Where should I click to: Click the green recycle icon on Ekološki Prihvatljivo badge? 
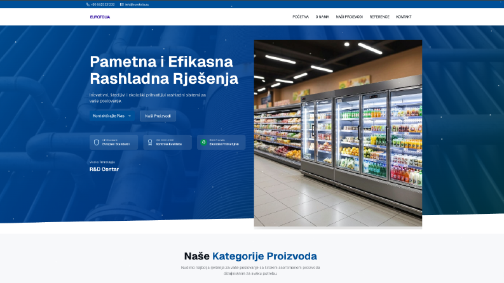point(203,142)
